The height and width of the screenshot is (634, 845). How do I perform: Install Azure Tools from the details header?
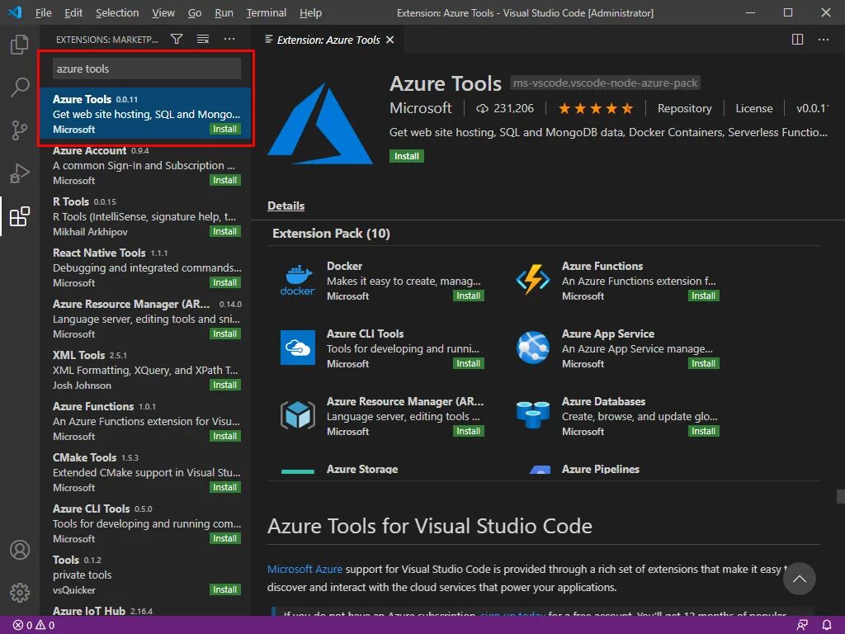pos(406,156)
